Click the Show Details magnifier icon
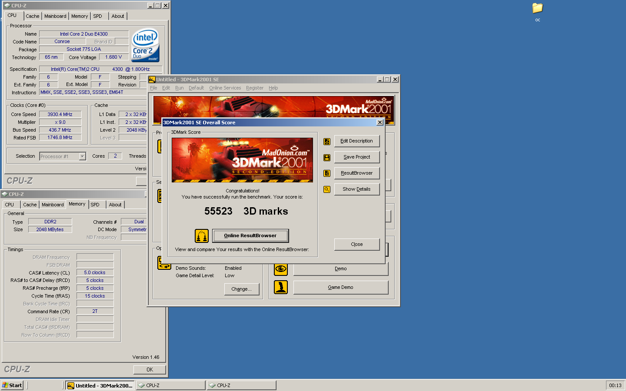The height and width of the screenshot is (391, 626). coord(327,189)
